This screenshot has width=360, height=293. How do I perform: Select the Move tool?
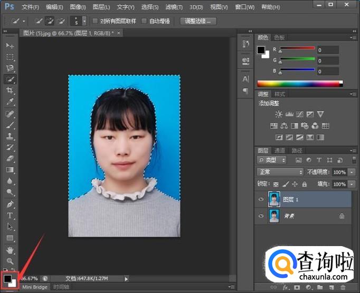[10, 46]
